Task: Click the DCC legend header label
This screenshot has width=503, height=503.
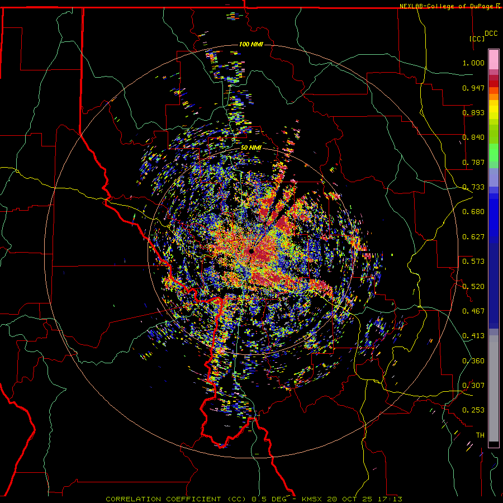Action: [491, 34]
